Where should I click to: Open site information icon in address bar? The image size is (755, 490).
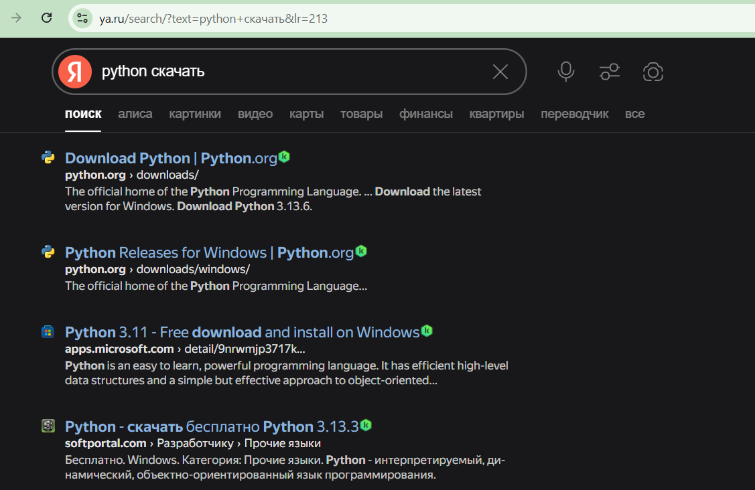[82, 18]
